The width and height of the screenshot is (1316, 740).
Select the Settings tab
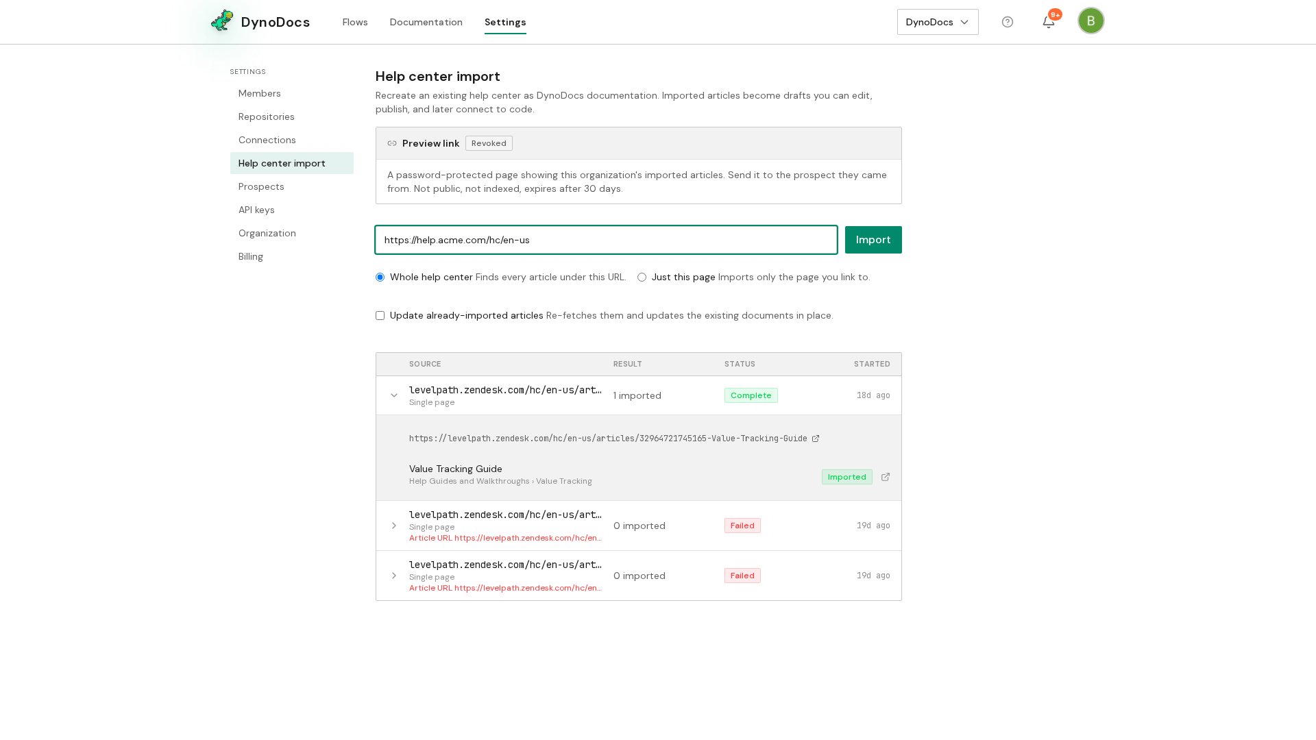505,22
